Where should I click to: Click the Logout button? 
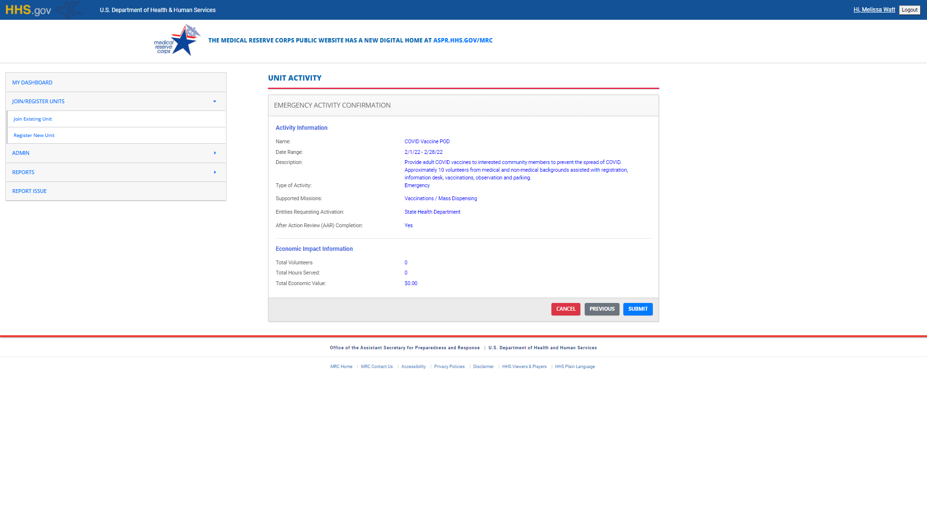[909, 10]
